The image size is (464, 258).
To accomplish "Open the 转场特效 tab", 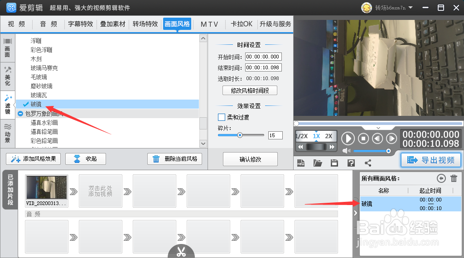I will click(x=145, y=24).
